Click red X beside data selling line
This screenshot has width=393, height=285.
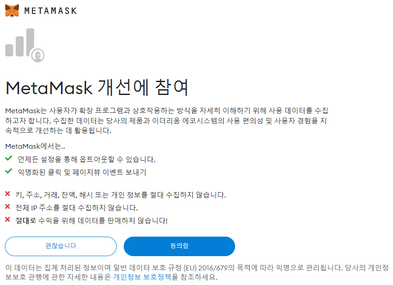coord(8,219)
